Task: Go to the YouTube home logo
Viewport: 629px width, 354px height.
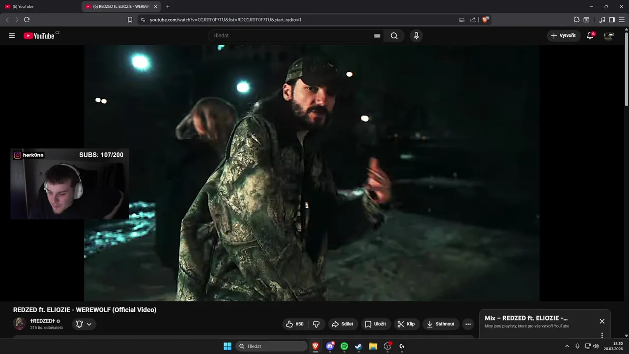Action: 39,36
